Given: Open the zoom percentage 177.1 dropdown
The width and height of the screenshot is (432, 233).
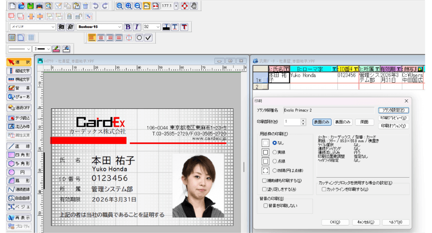Looking at the screenshot, I should click(x=176, y=6).
